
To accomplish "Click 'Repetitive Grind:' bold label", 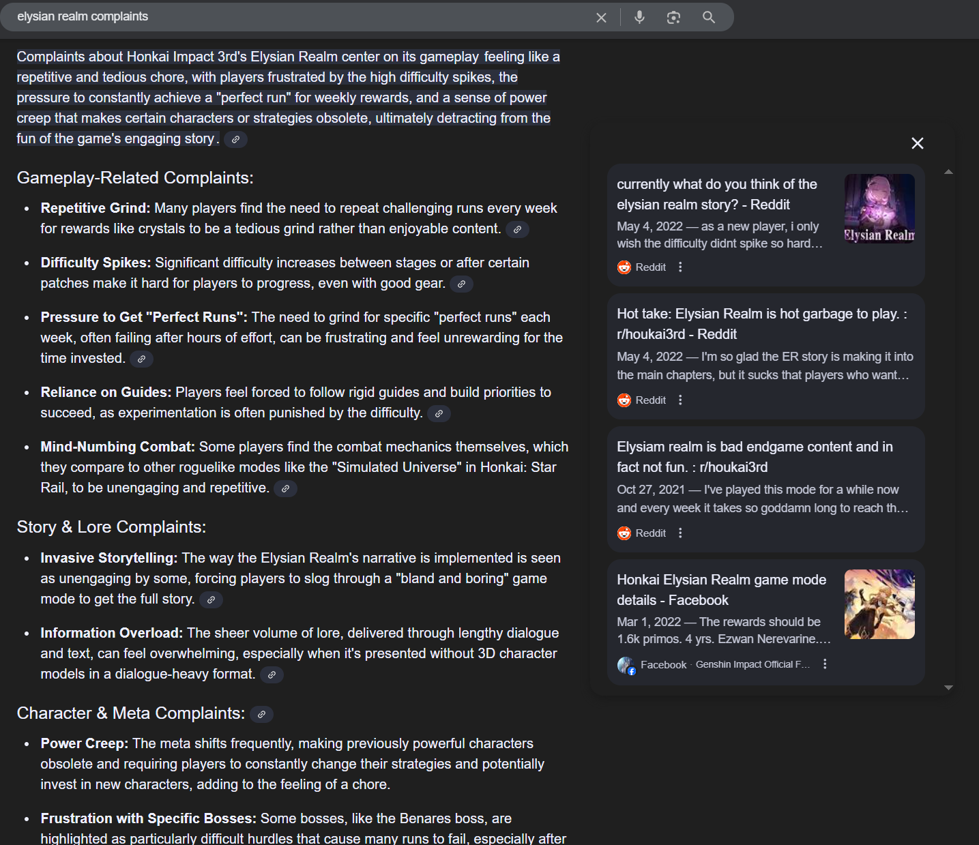I will tap(96, 208).
